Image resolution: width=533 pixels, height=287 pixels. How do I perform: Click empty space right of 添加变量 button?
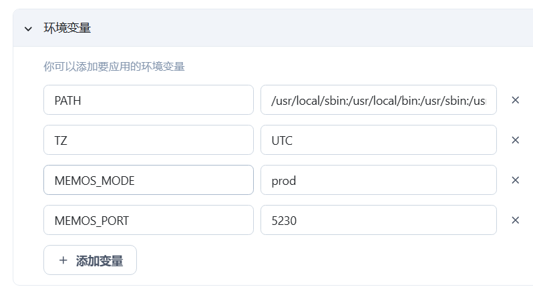coord(301,260)
